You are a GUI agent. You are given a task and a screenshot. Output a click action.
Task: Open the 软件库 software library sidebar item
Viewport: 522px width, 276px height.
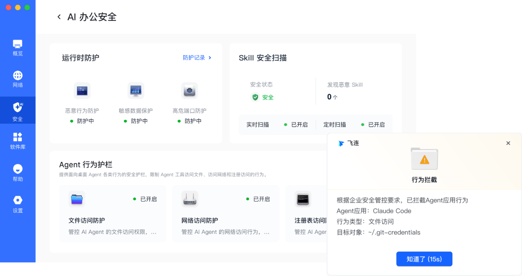(18, 141)
